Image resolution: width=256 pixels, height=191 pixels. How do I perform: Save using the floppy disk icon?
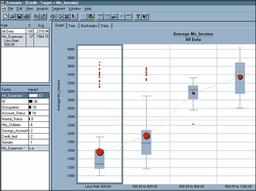pyautogui.click(x=20, y=17)
